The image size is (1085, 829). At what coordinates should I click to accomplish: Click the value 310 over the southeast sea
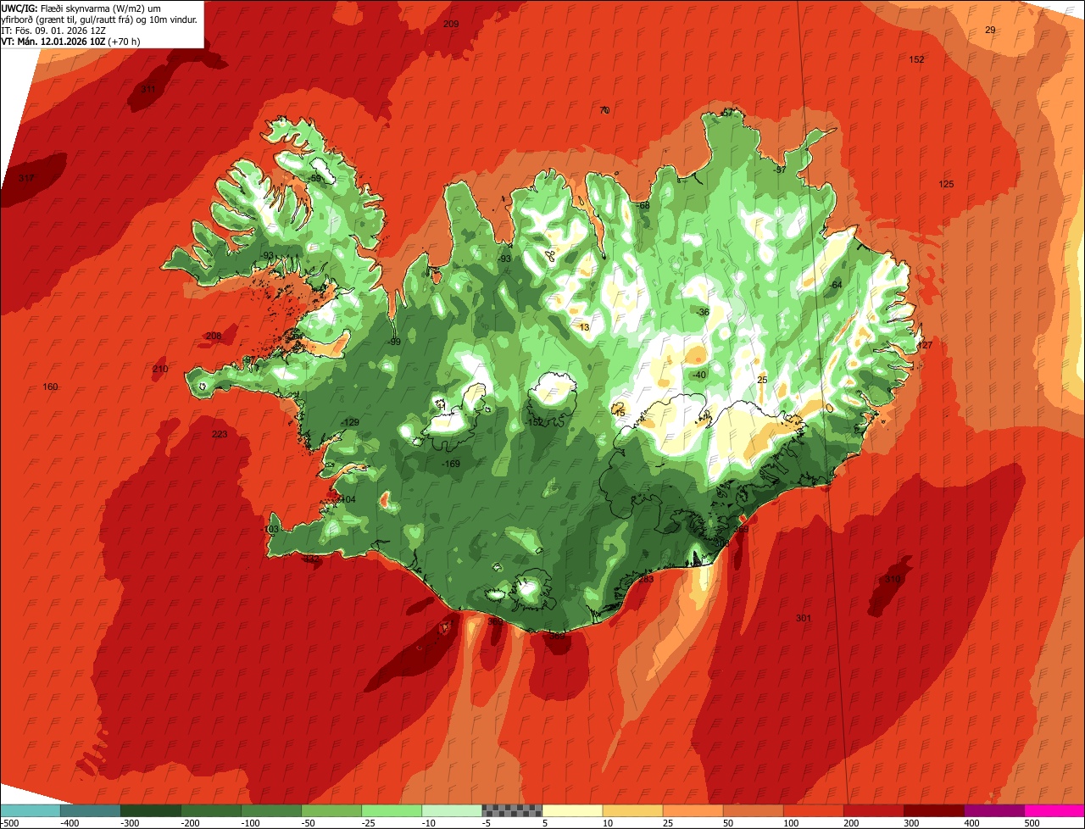point(893,579)
